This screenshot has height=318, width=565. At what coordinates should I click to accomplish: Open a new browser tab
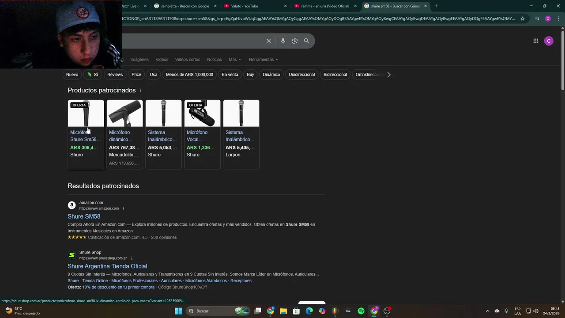tap(436, 6)
